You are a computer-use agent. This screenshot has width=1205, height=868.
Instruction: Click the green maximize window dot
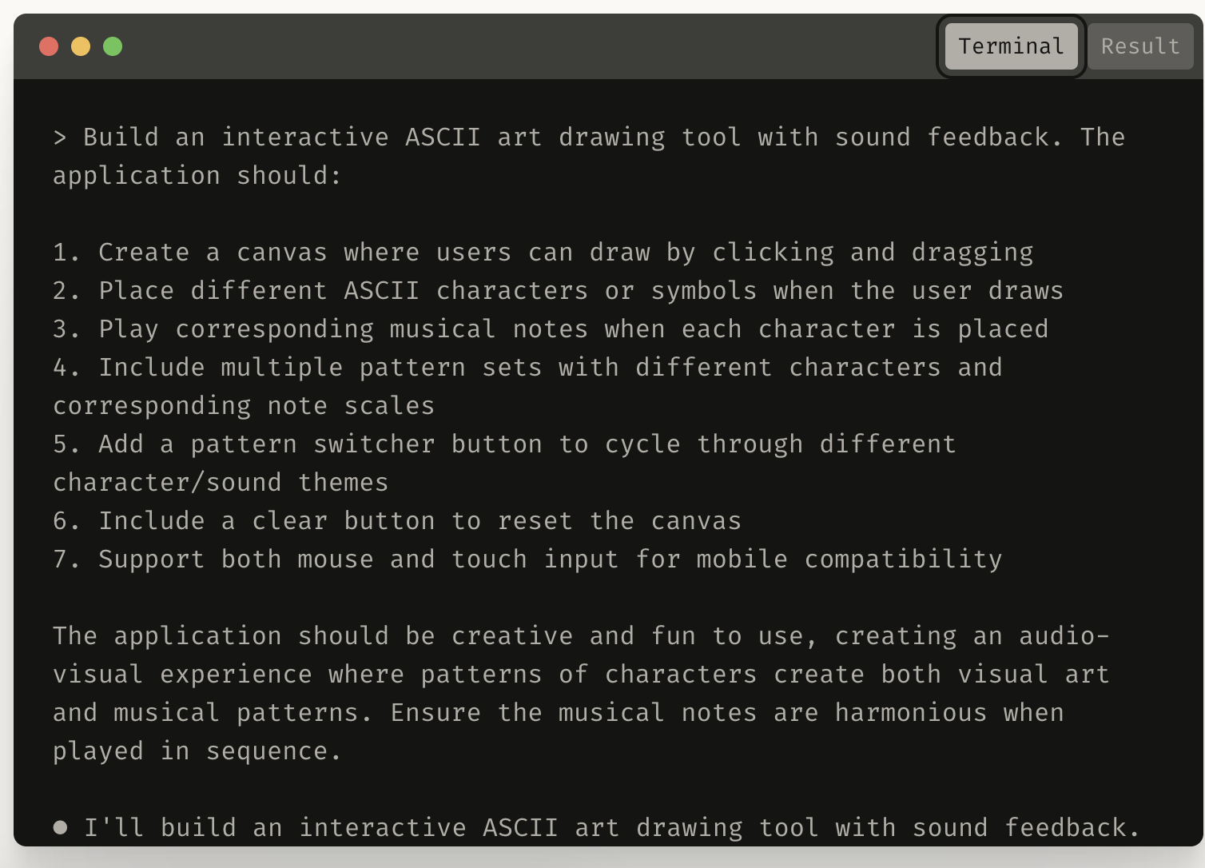pos(113,46)
